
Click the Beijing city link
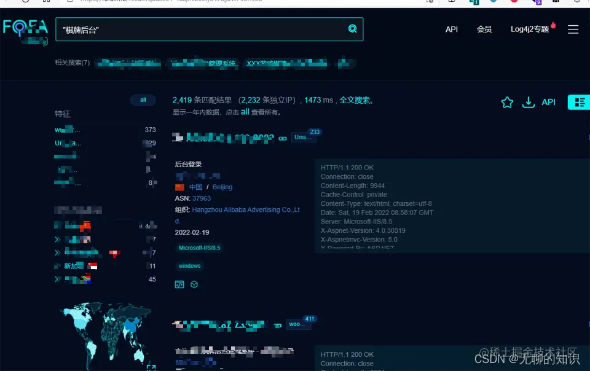(222, 187)
